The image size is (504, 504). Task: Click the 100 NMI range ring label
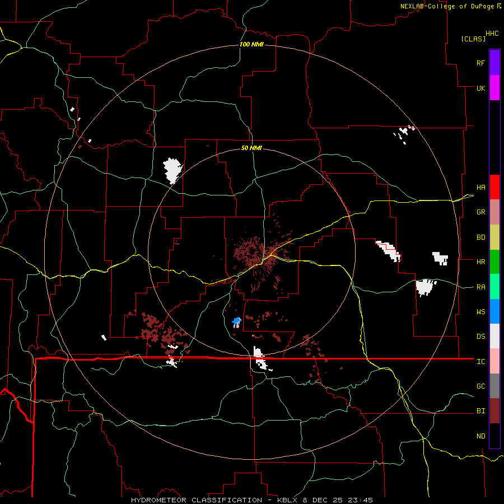coord(251,44)
